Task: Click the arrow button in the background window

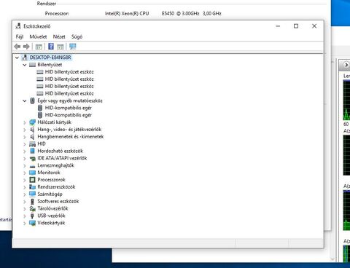Action: [346, 65]
